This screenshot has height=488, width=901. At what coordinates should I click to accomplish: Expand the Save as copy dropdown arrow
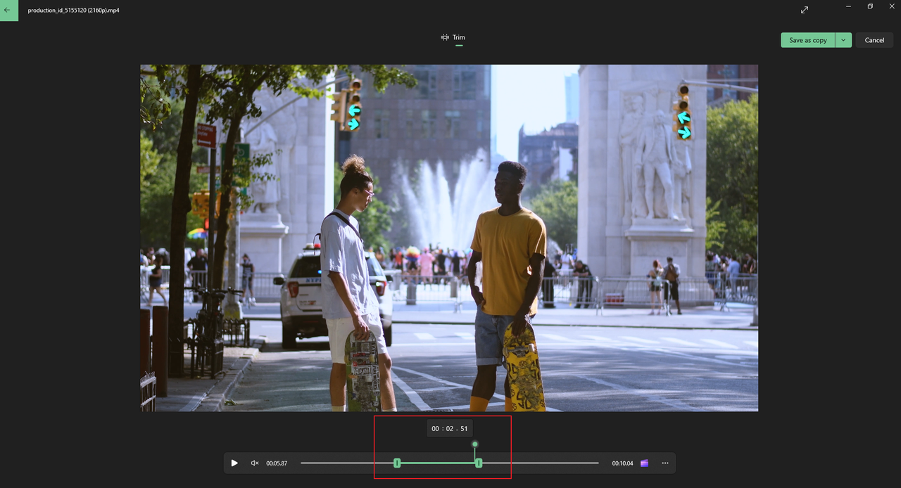pyautogui.click(x=843, y=40)
